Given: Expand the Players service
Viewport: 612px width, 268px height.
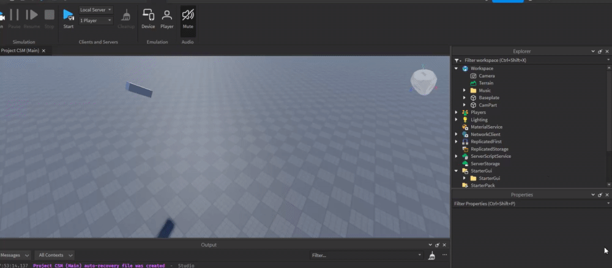Looking at the screenshot, I should pos(456,113).
